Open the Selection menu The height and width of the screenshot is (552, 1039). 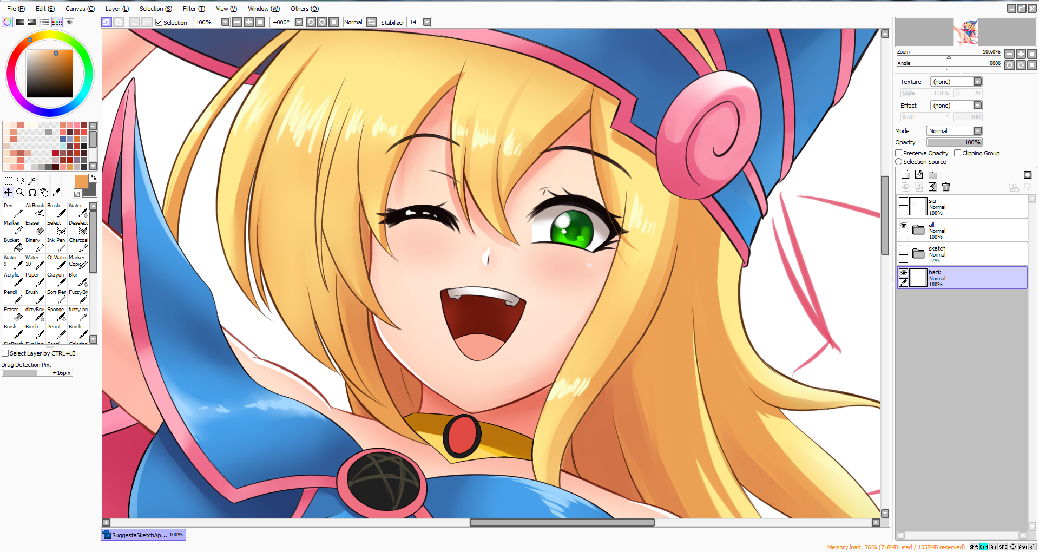156,9
